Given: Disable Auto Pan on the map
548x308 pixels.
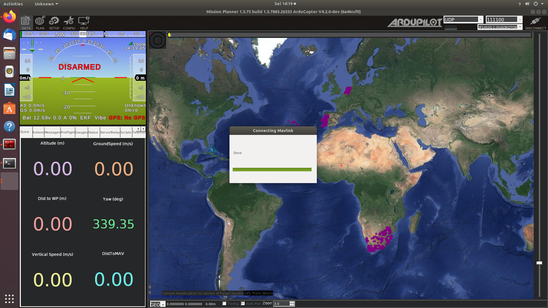Looking at the screenshot, I should click(243, 303).
